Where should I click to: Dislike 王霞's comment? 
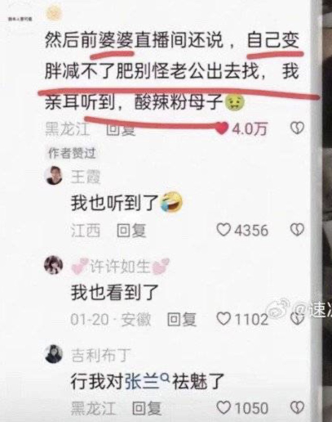pyautogui.click(x=297, y=230)
